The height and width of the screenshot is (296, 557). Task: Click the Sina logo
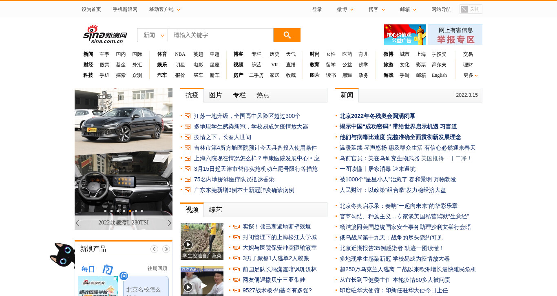(x=105, y=34)
